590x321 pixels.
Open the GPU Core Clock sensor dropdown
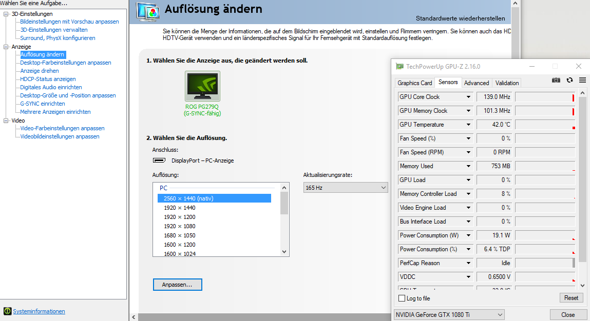[468, 97]
